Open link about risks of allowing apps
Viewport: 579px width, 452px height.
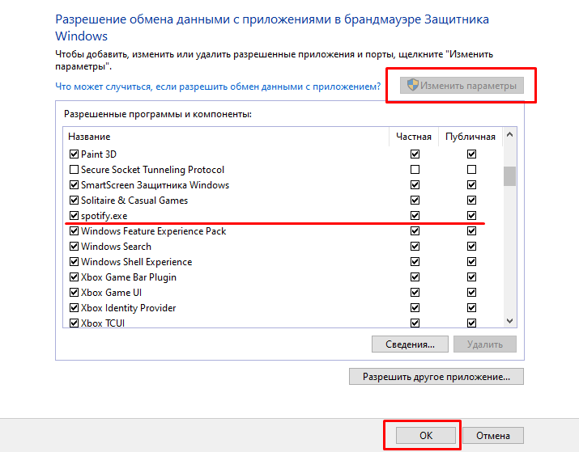(x=218, y=86)
